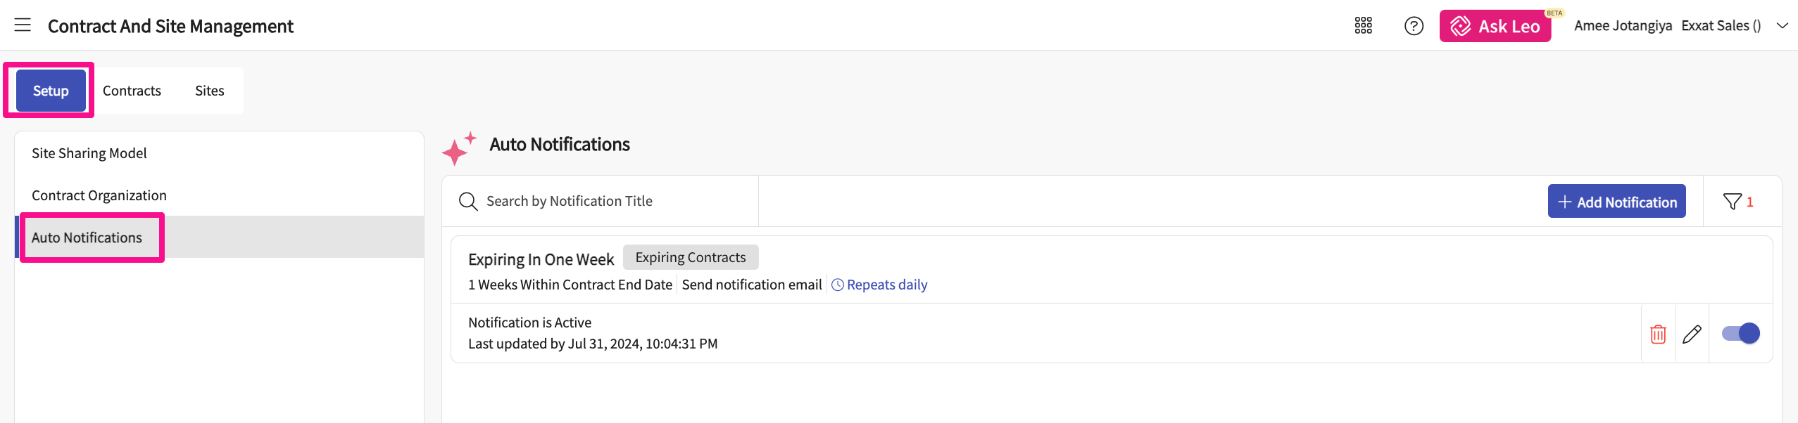The height and width of the screenshot is (423, 1798).
Task: Expand the user account dropdown chevron
Action: (x=1782, y=26)
